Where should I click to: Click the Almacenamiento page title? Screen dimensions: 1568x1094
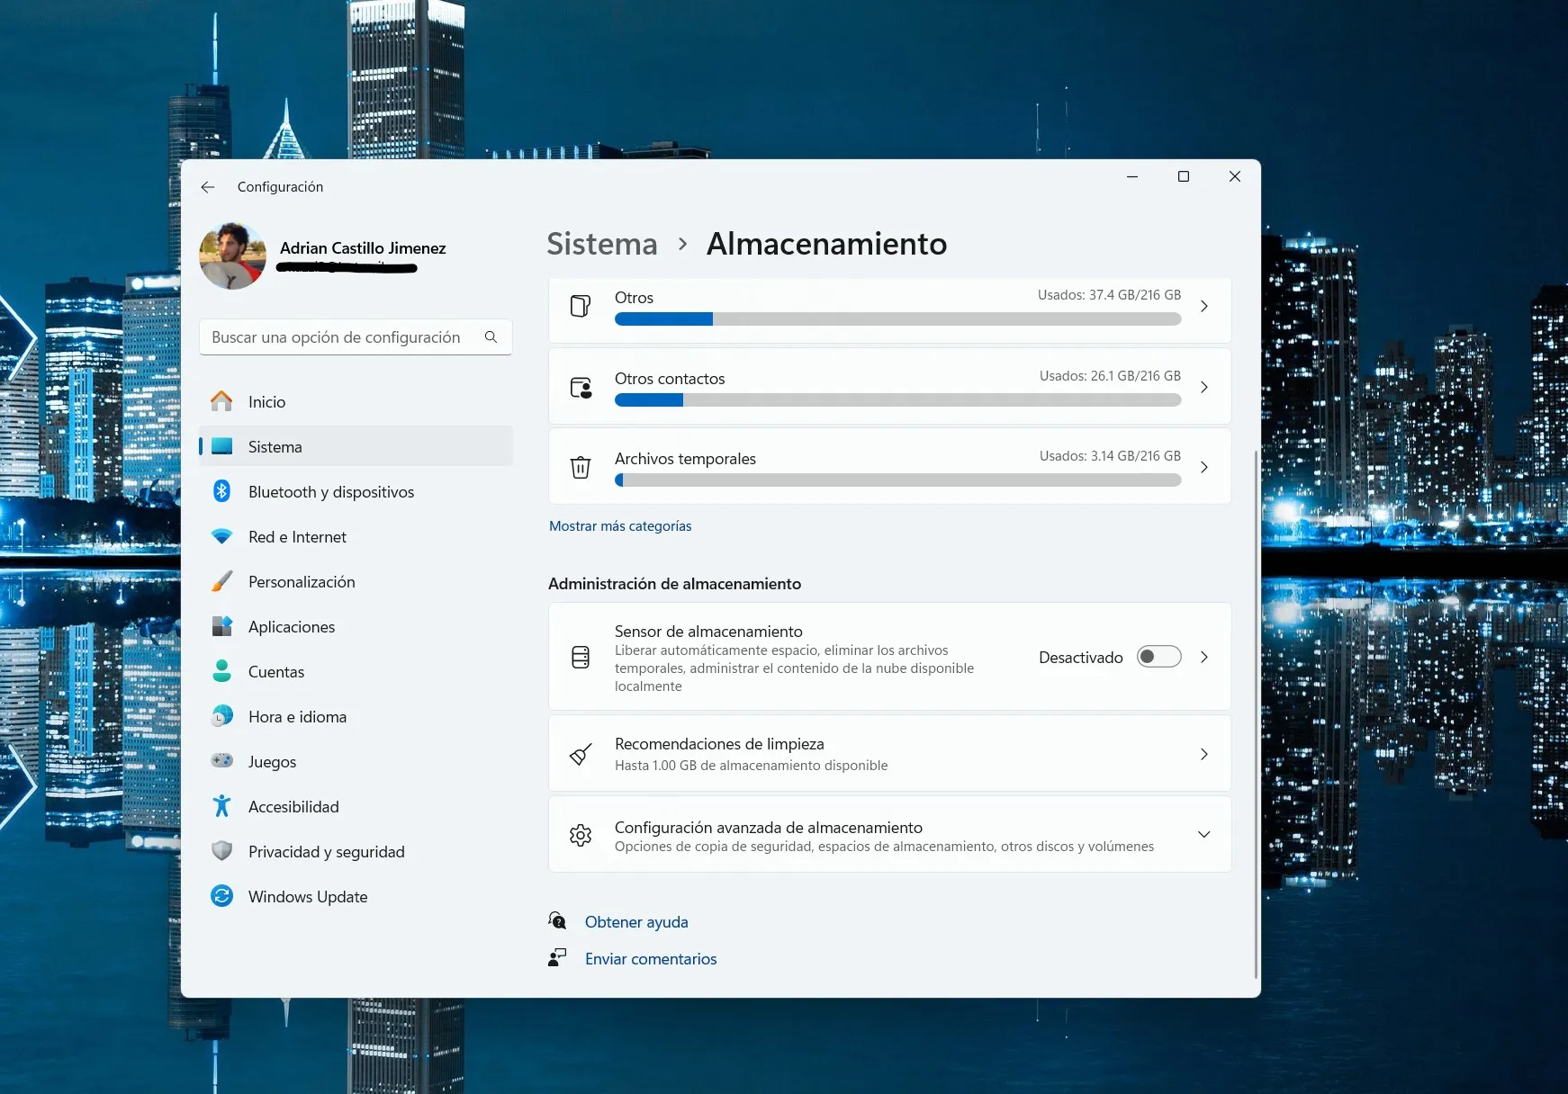[x=826, y=244]
